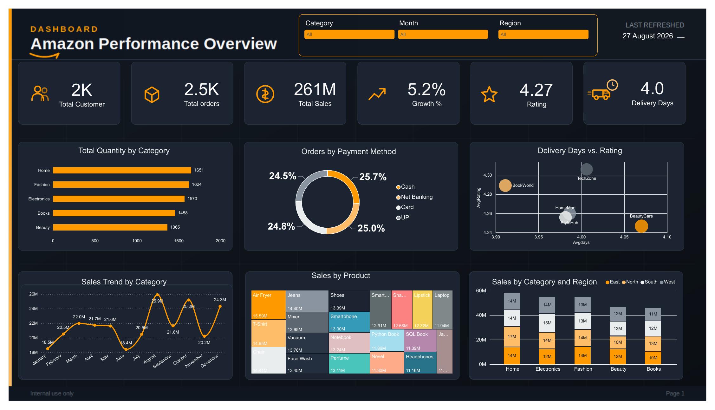Click the Total Sales dollar coin icon

tap(265, 94)
